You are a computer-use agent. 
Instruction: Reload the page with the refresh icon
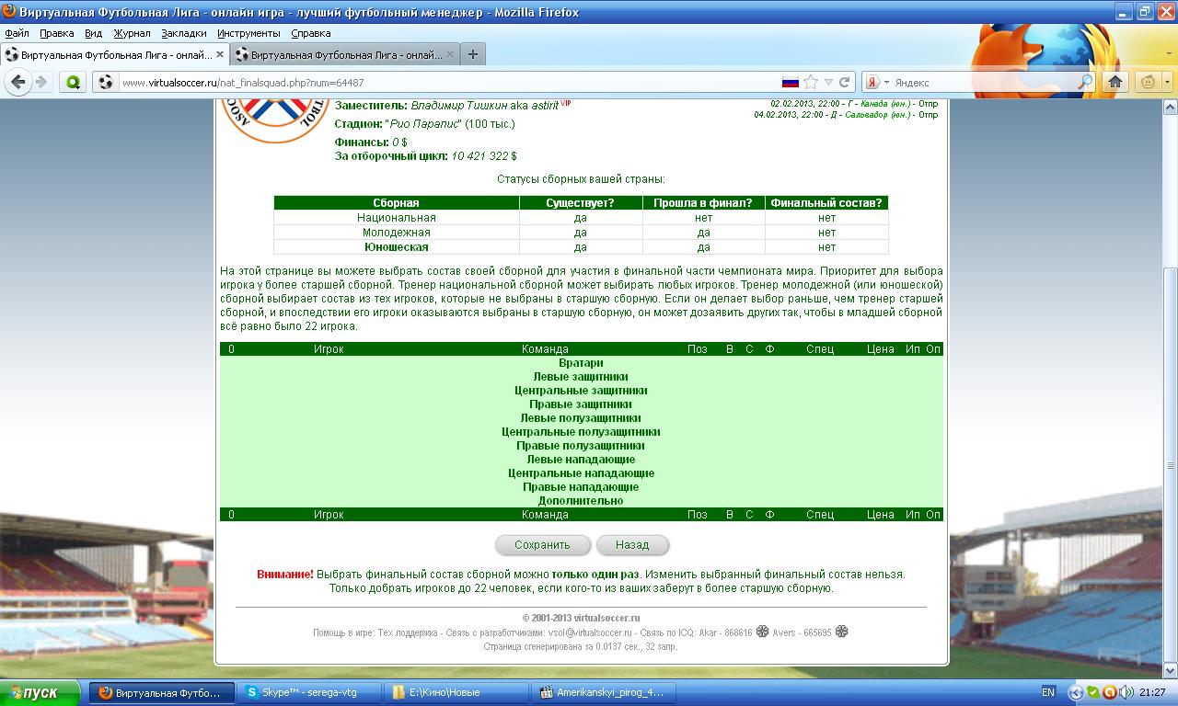(844, 82)
